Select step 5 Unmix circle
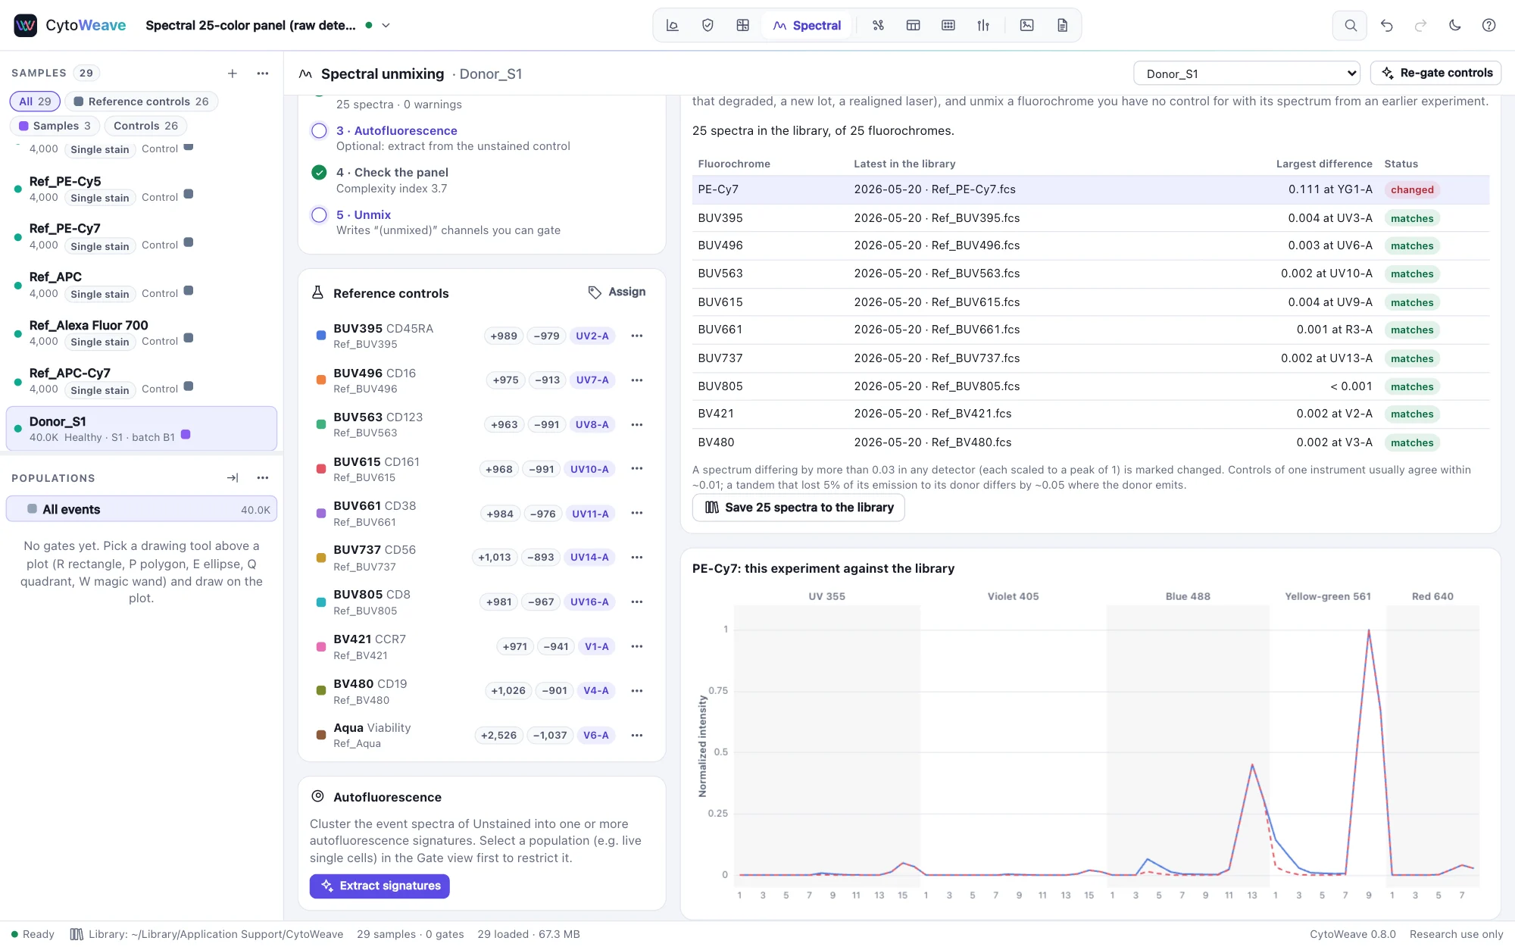The image size is (1515, 947). [x=319, y=214]
